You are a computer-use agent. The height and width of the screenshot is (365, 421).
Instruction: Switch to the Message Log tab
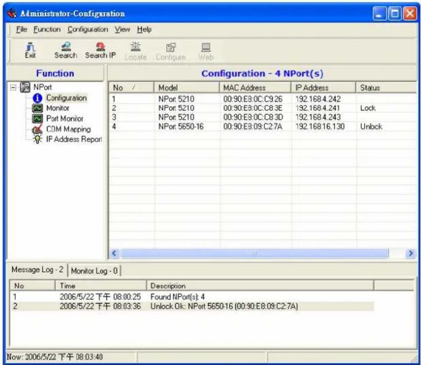tap(37, 270)
